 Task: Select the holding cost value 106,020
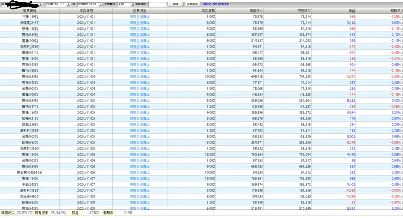pyautogui.click(x=305, y=196)
